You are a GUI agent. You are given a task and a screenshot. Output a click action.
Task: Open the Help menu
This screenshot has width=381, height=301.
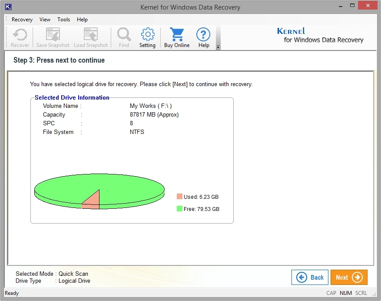(x=82, y=20)
